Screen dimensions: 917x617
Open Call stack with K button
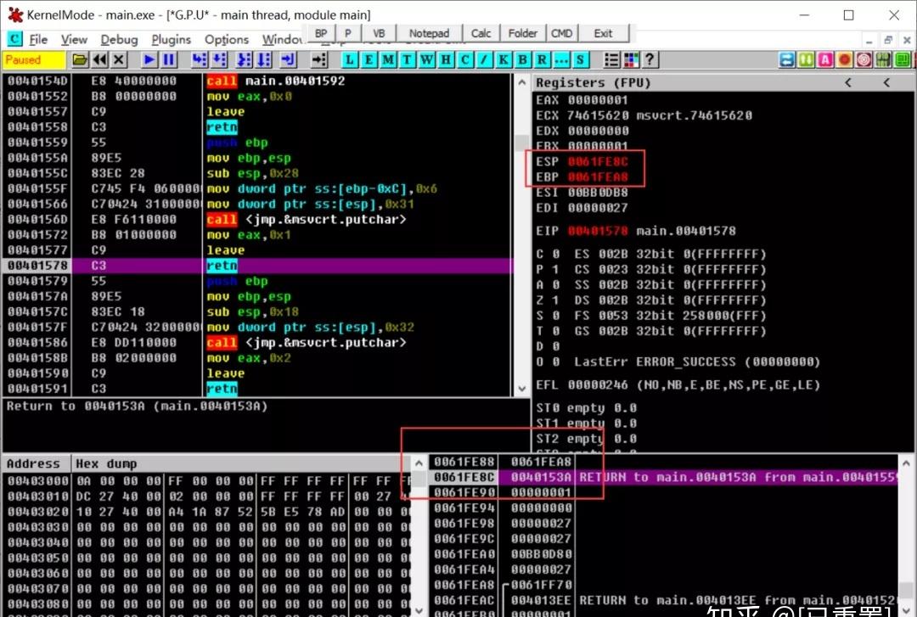pyautogui.click(x=504, y=59)
